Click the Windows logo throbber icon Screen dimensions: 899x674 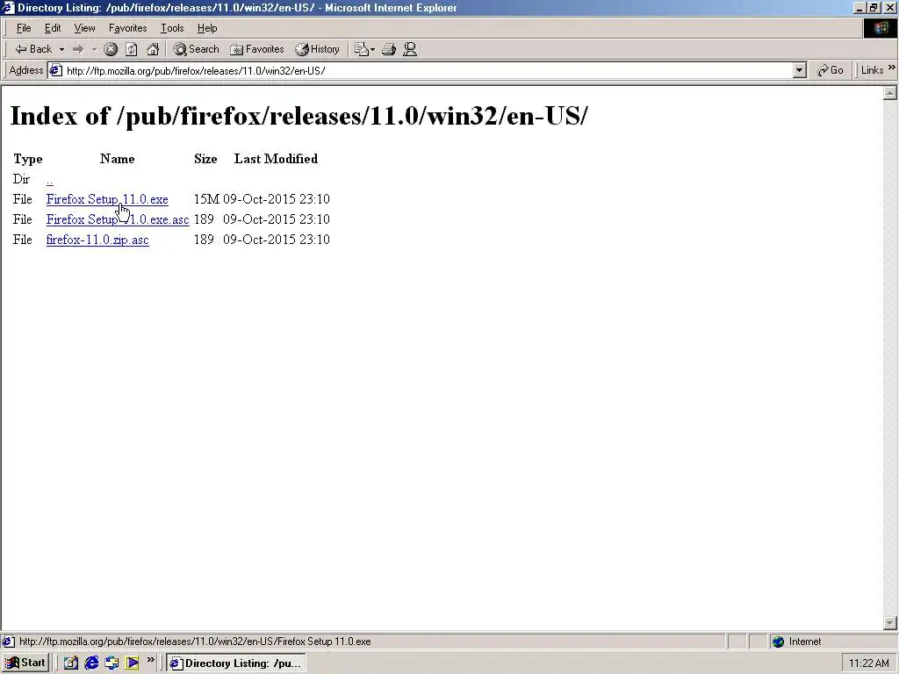880,28
